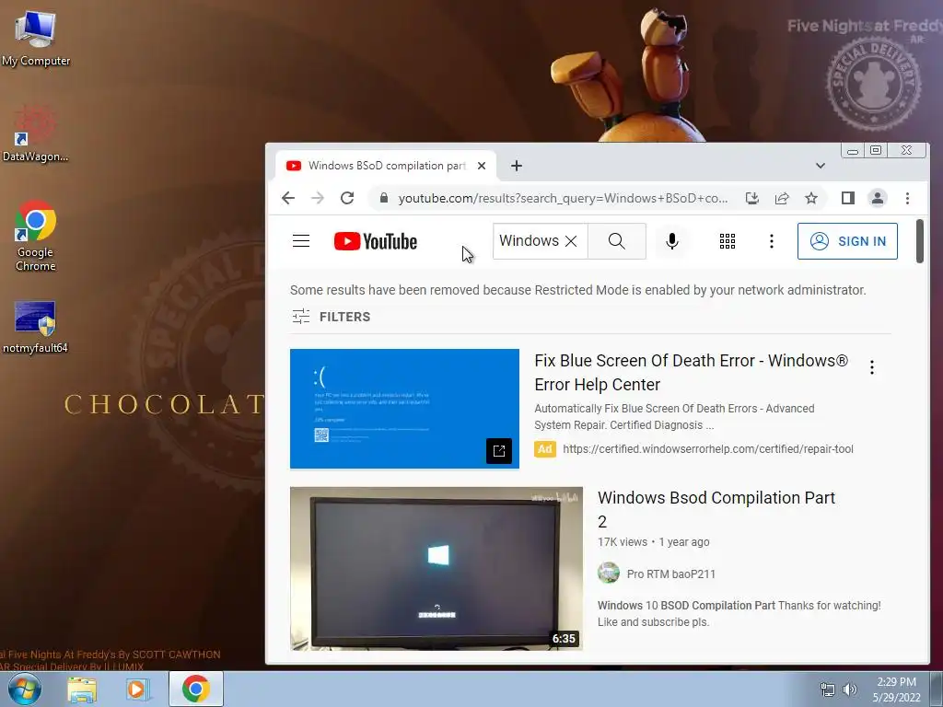Open the FILTERS options
Image resolution: width=943 pixels, height=707 pixels.
click(x=332, y=317)
